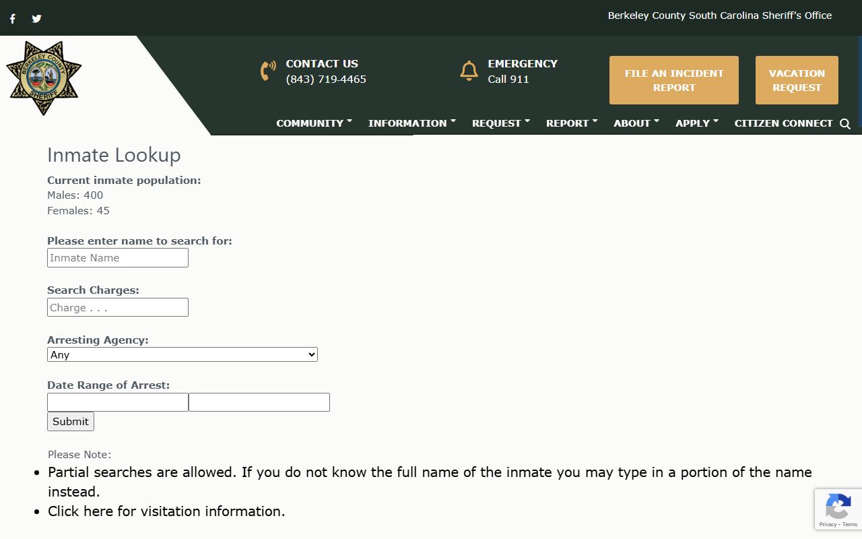Submit the inmate lookup form

pos(71,422)
